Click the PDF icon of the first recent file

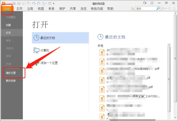[102, 53]
